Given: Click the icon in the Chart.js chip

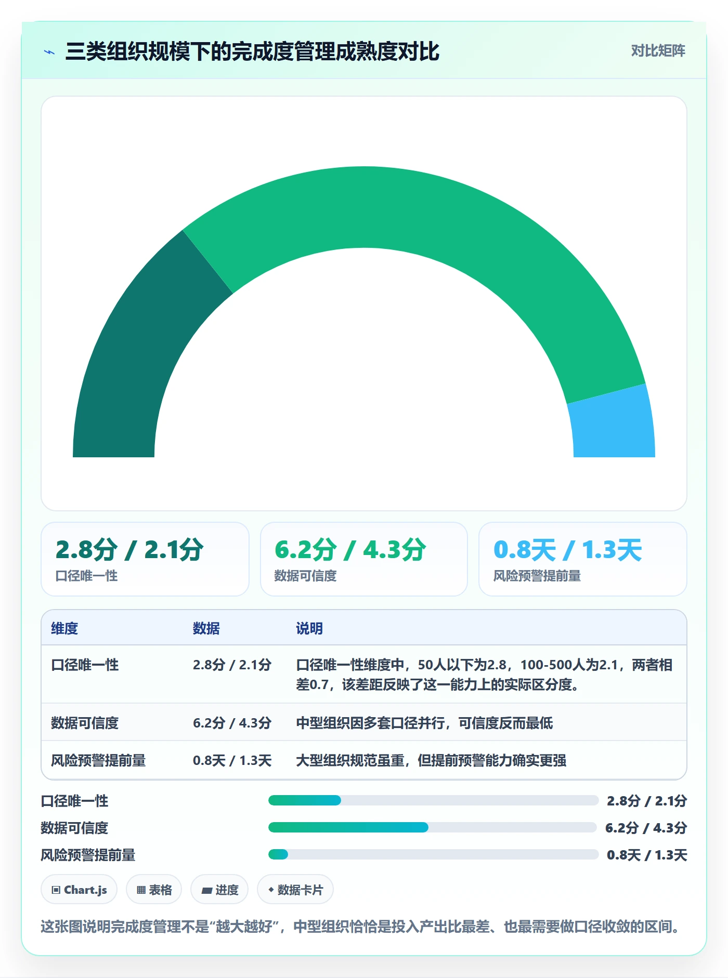Looking at the screenshot, I should (56, 890).
